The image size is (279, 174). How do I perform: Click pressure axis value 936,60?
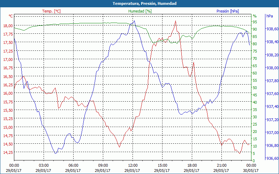(272, 158)
